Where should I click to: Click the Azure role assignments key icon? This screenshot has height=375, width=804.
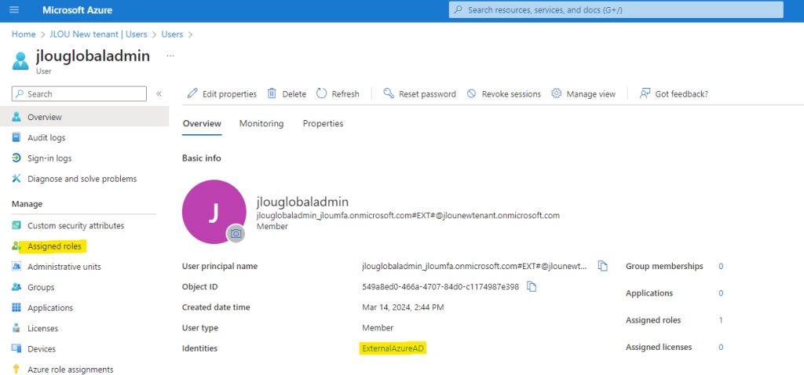16,370
